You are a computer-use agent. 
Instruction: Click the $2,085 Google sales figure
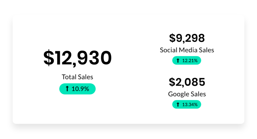tap(187, 82)
